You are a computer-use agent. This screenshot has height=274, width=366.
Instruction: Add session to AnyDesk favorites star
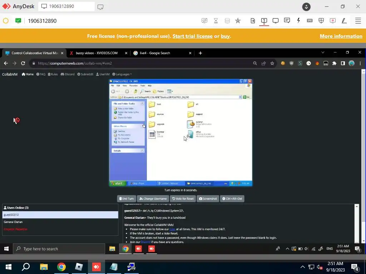click(x=238, y=21)
